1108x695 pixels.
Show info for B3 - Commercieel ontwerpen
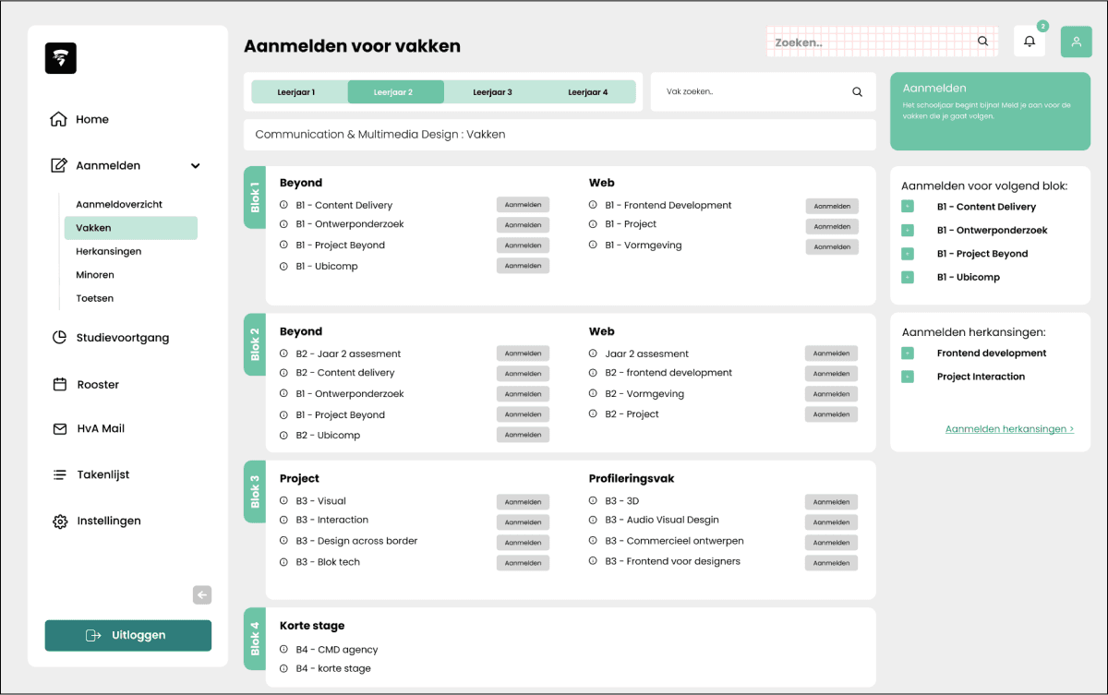tap(594, 541)
